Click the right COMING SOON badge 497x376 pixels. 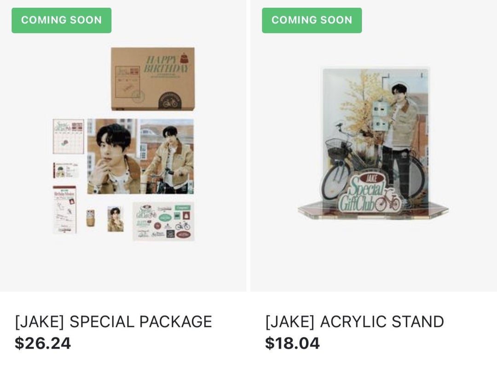(312, 20)
